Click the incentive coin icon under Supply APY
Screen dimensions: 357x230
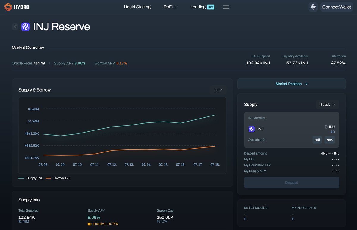point(90,224)
